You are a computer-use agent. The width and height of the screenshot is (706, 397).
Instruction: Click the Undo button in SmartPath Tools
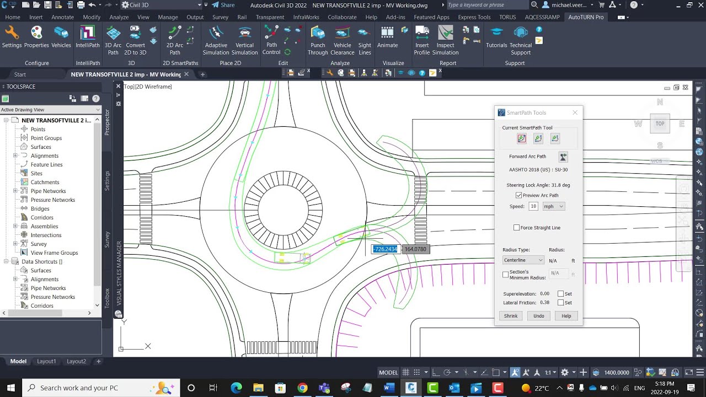point(539,316)
